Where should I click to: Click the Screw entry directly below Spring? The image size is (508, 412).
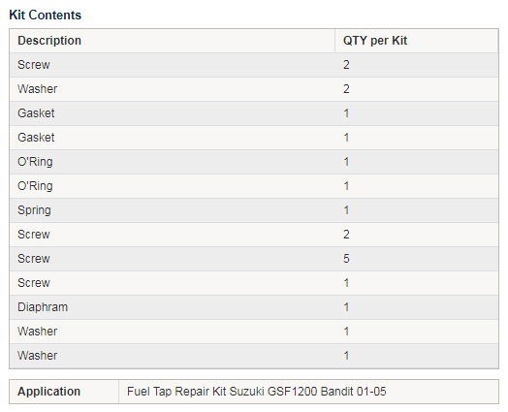[x=34, y=235]
